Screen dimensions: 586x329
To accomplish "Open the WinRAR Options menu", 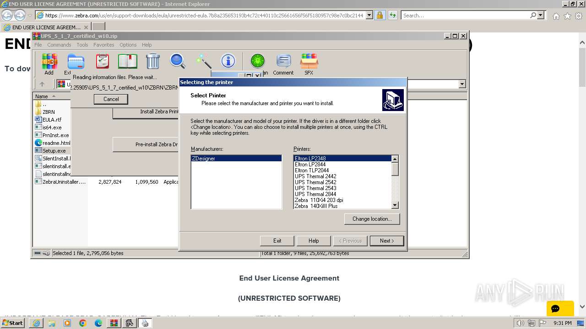I will pos(128,45).
